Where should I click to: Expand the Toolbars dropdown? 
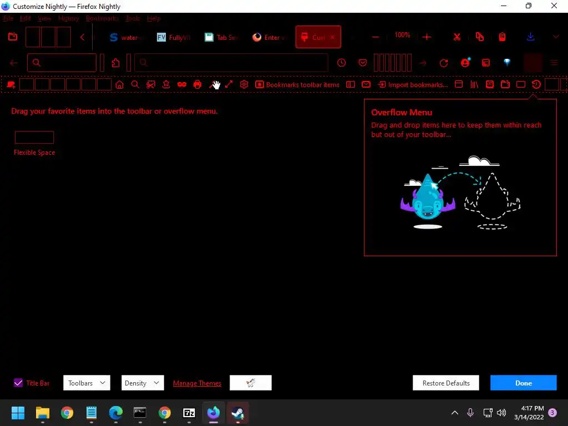click(x=87, y=383)
